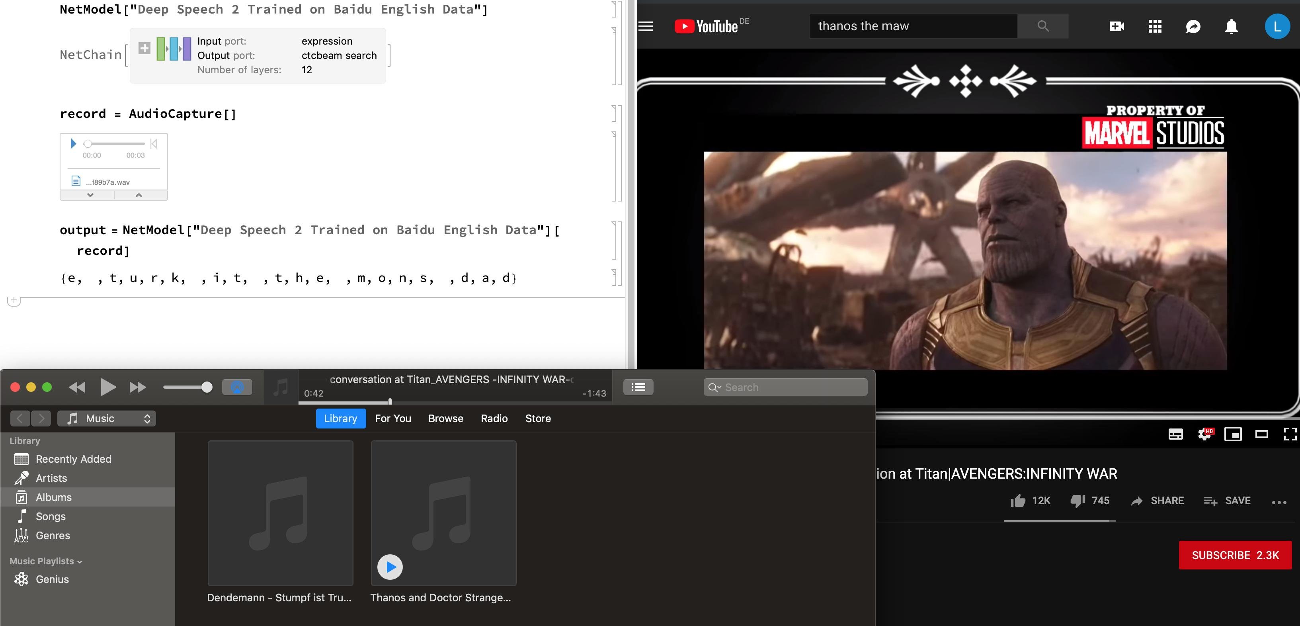Click the YouTube search field with thanos the maw
1300x626 pixels.
(x=914, y=26)
